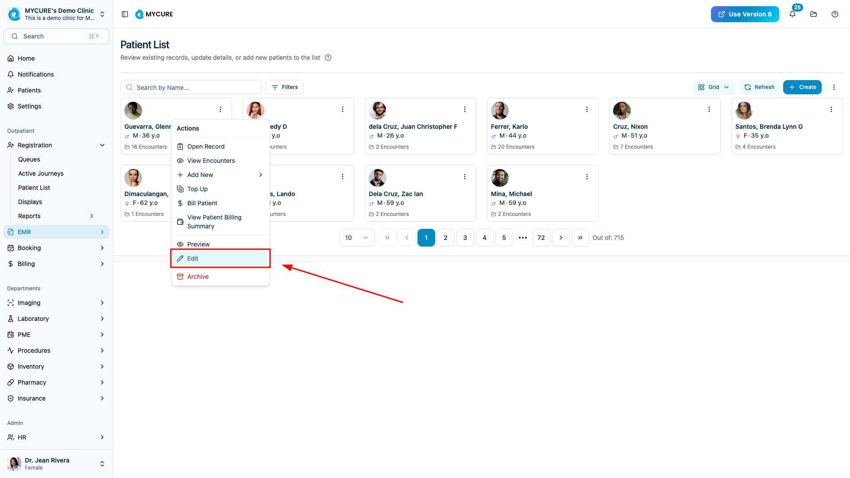Open the Grid view dropdown
Viewport: 850px width, 478px height.
point(713,87)
